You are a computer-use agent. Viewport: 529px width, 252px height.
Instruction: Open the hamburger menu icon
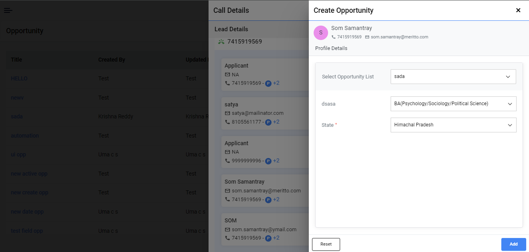(x=8, y=10)
